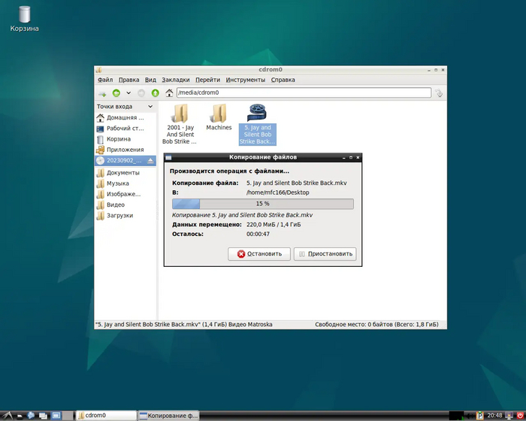The width and height of the screenshot is (526, 421).
Task: Click the path field showing /media/cdrom0
Action: click(304, 92)
